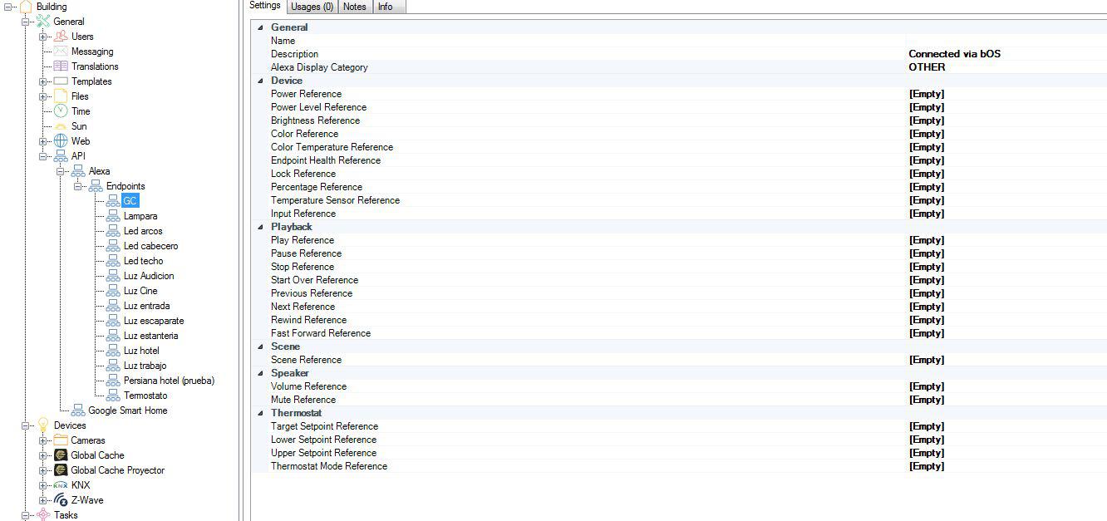Screen dimensions: 1107x521
Task: Collapse the Thermostat property section
Action: click(260, 413)
